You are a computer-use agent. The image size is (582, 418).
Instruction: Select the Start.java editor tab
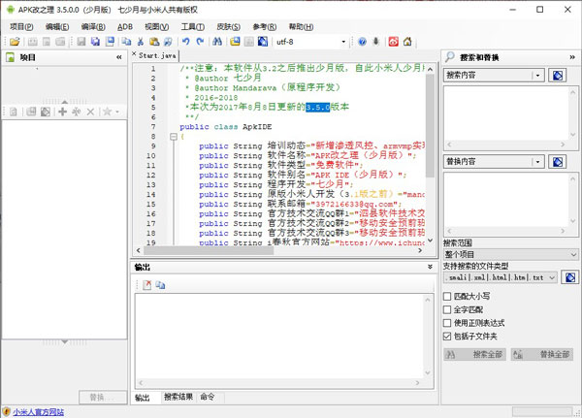(157, 55)
